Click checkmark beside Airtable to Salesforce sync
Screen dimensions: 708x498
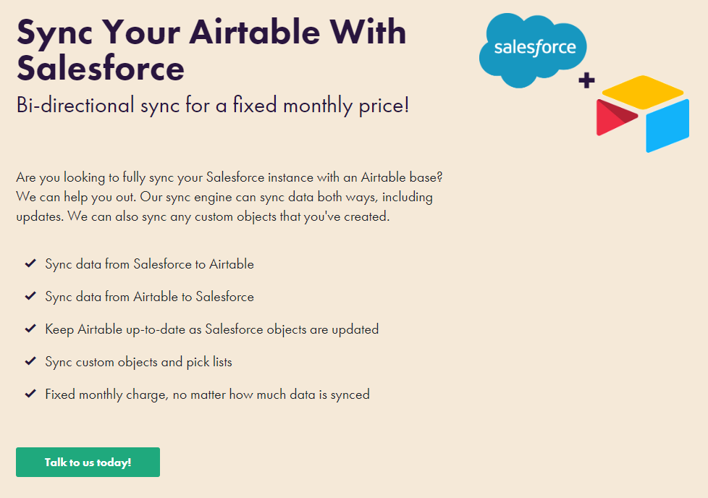30,296
